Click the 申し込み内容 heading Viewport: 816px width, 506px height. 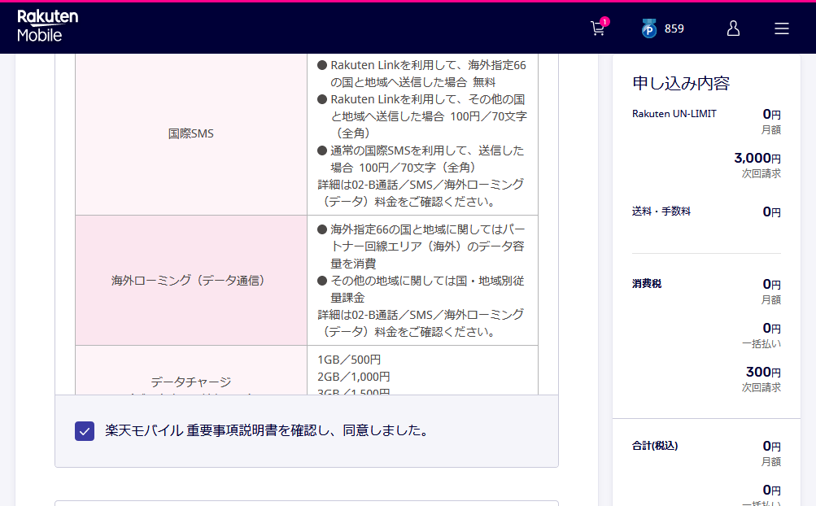(x=681, y=83)
